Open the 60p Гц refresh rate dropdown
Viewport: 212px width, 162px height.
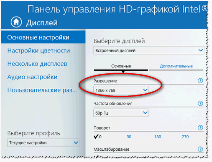coord(121,113)
